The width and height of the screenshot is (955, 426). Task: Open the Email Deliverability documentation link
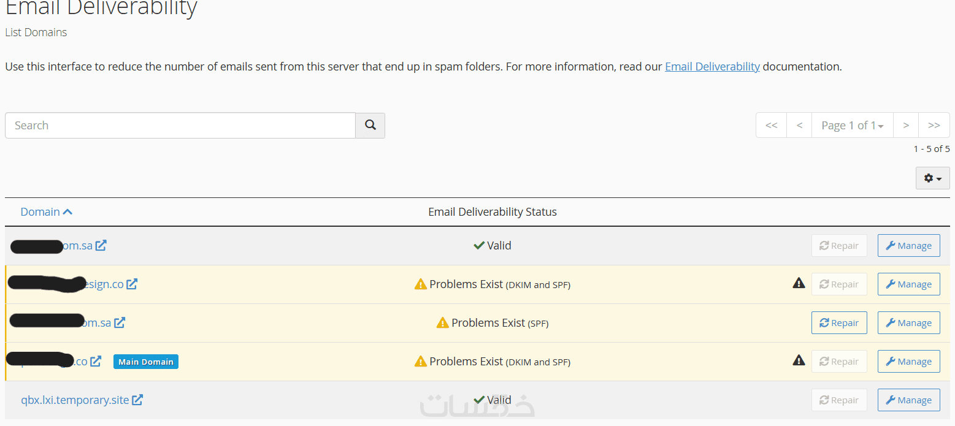(x=712, y=66)
